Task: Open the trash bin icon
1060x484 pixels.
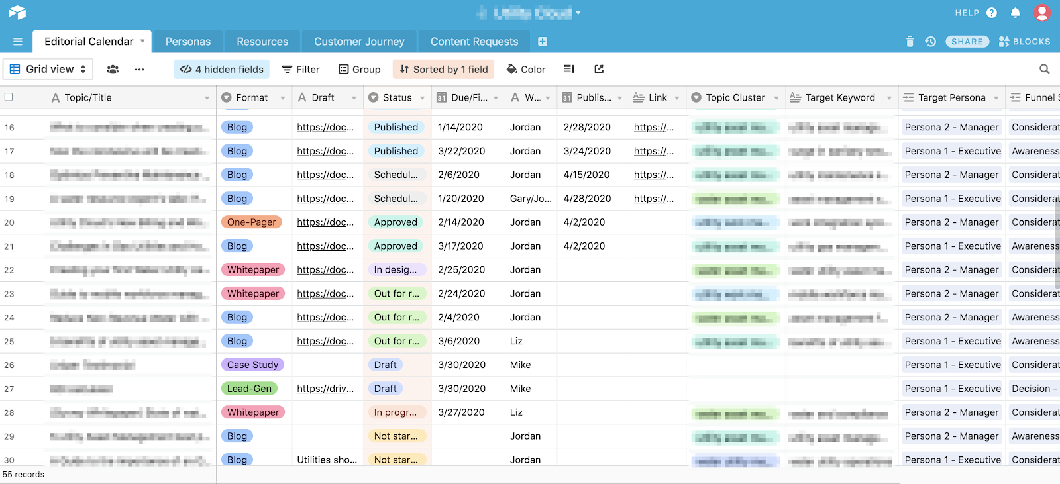Action: pos(910,42)
